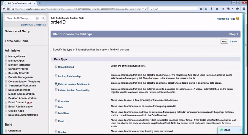Select the Number data type radio button

click(x=56, y=132)
